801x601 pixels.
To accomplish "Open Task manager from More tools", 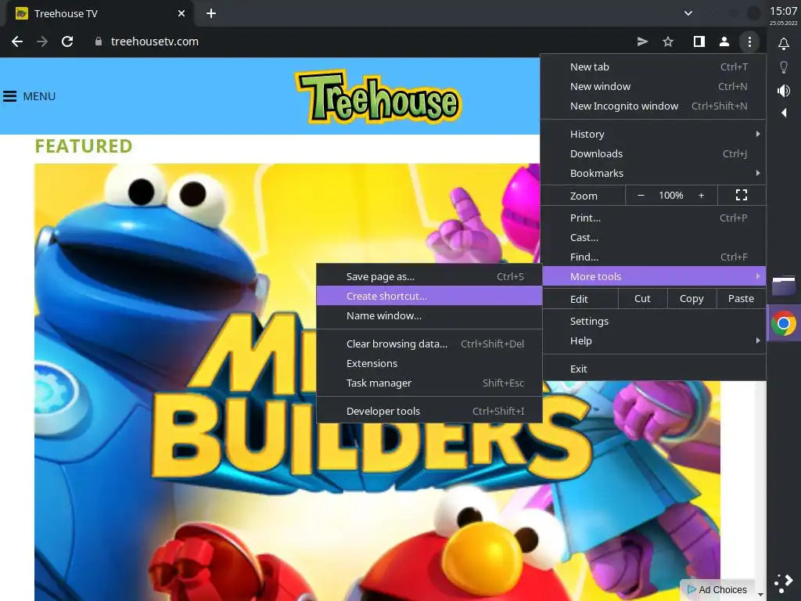I will 429,383.
